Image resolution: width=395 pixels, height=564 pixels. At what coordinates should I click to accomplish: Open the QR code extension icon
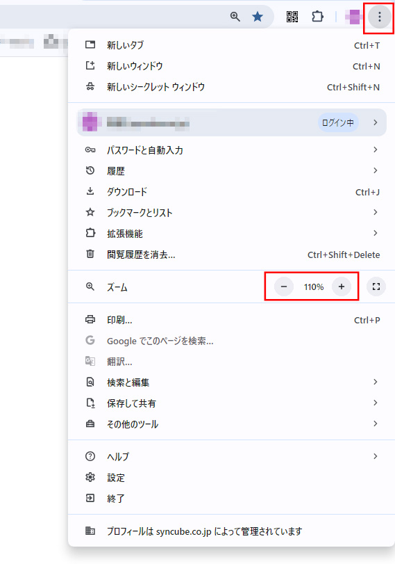coord(292,17)
